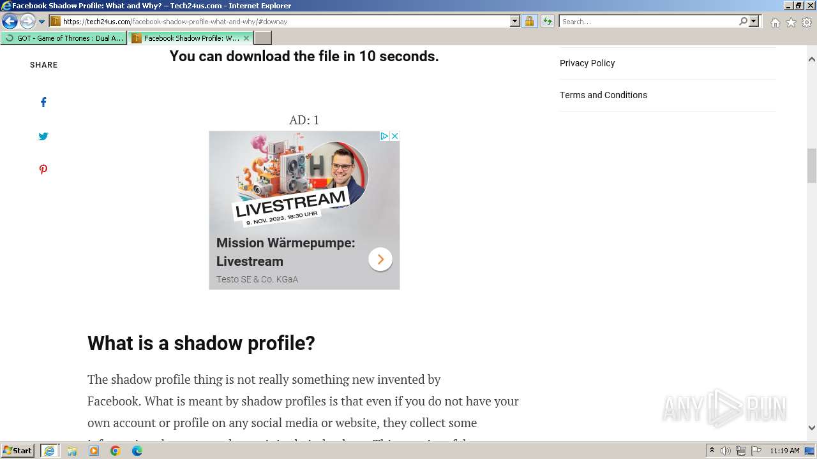Launch Windows Media Player from the taskbar
The image size is (817, 459).
tap(94, 451)
